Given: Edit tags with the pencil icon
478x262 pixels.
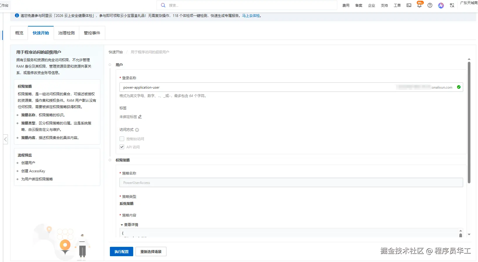Looking at the screenshot, I should [140, 117].
